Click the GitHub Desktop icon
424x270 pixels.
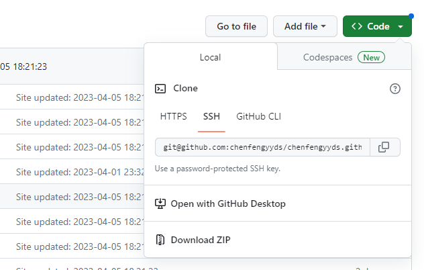point(160,204)
